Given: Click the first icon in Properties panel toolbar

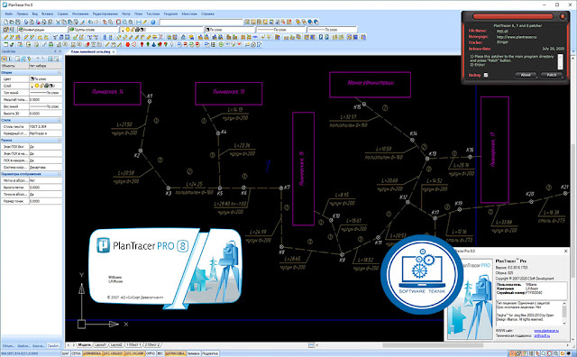Looking at the screenshot, I should point(4,59).
